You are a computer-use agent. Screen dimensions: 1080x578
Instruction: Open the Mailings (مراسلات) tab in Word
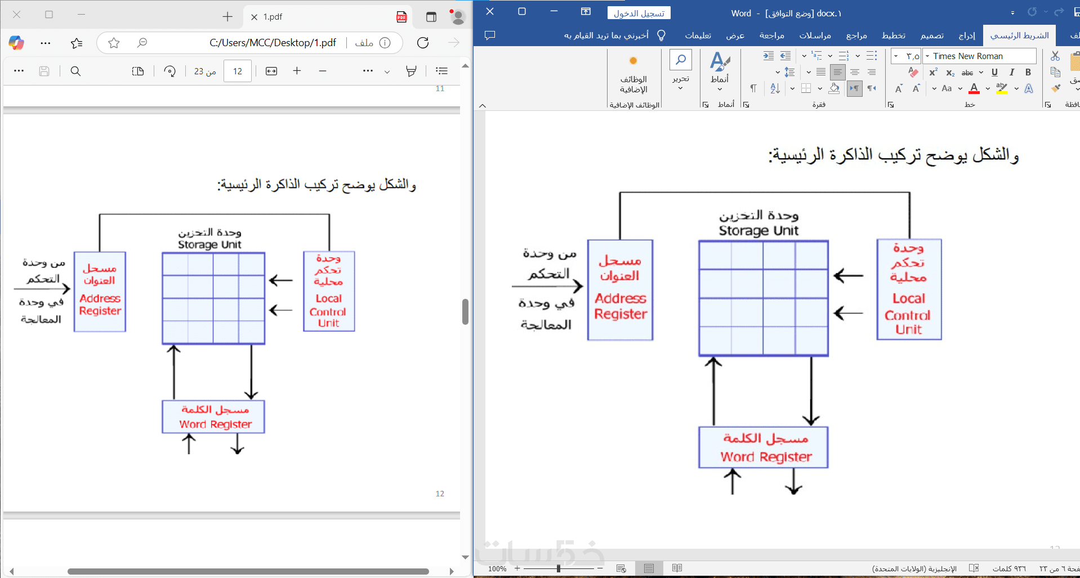coord(815,35)
